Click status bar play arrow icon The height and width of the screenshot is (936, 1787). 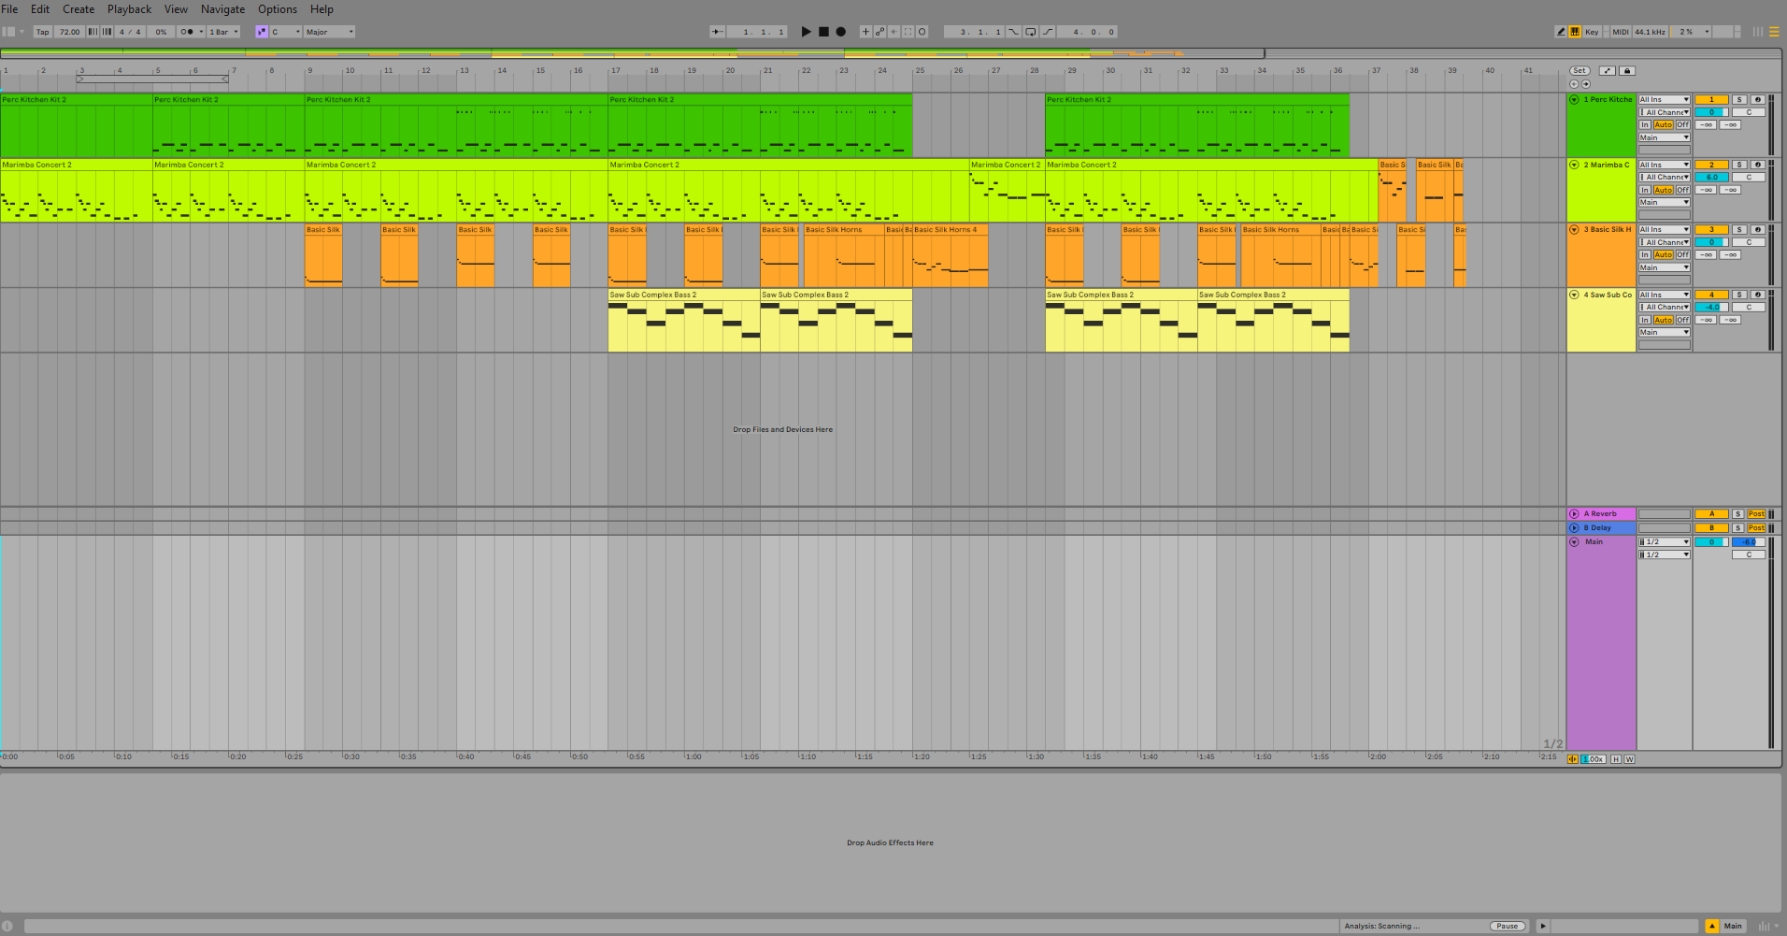(1543, 926)
